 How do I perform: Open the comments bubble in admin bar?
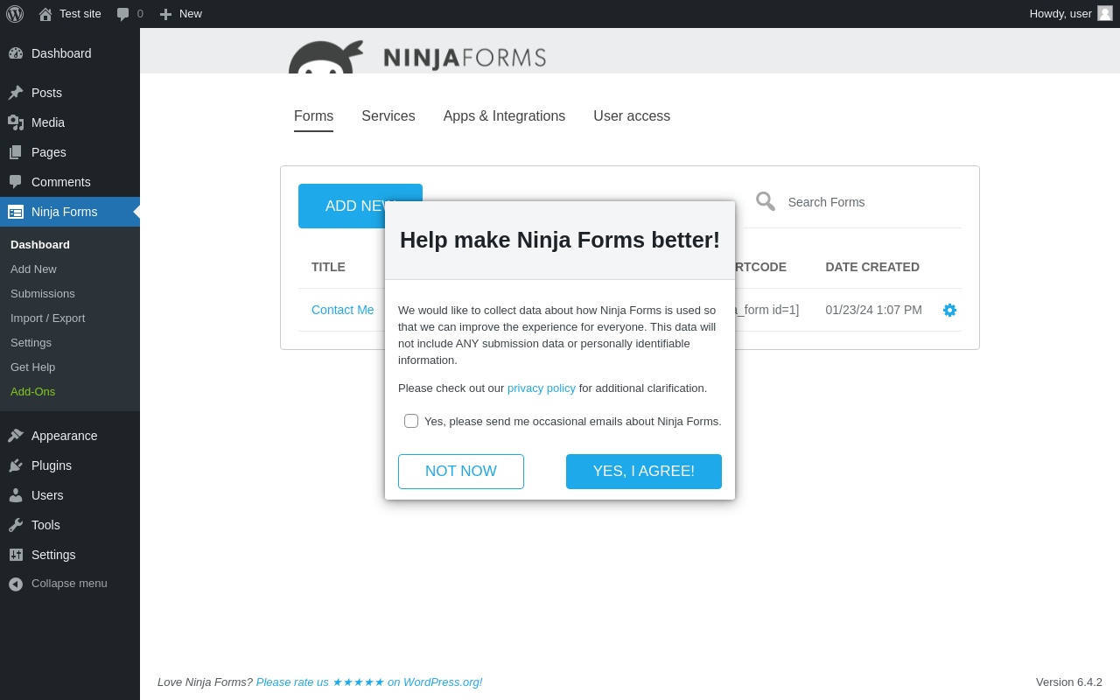[122, 14]
